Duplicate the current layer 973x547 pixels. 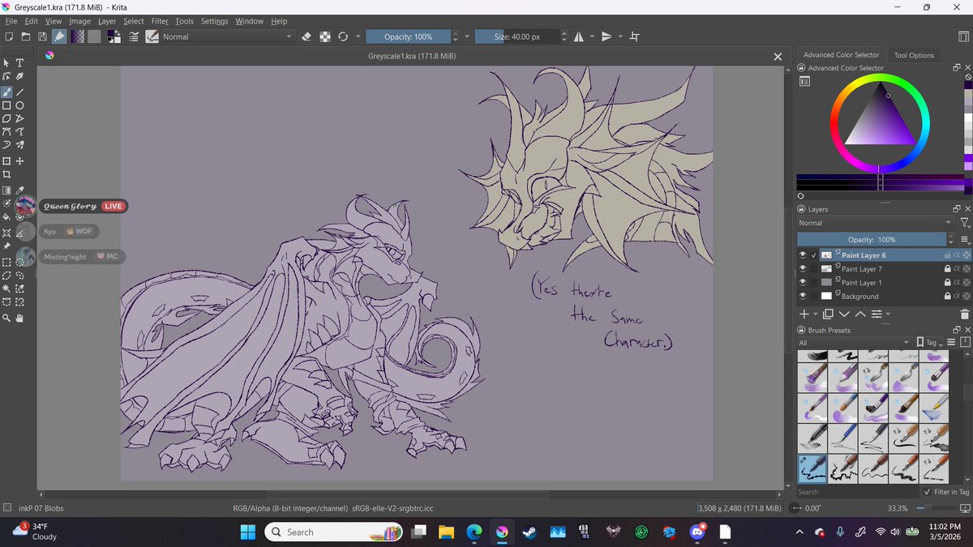tap(828, 314)
